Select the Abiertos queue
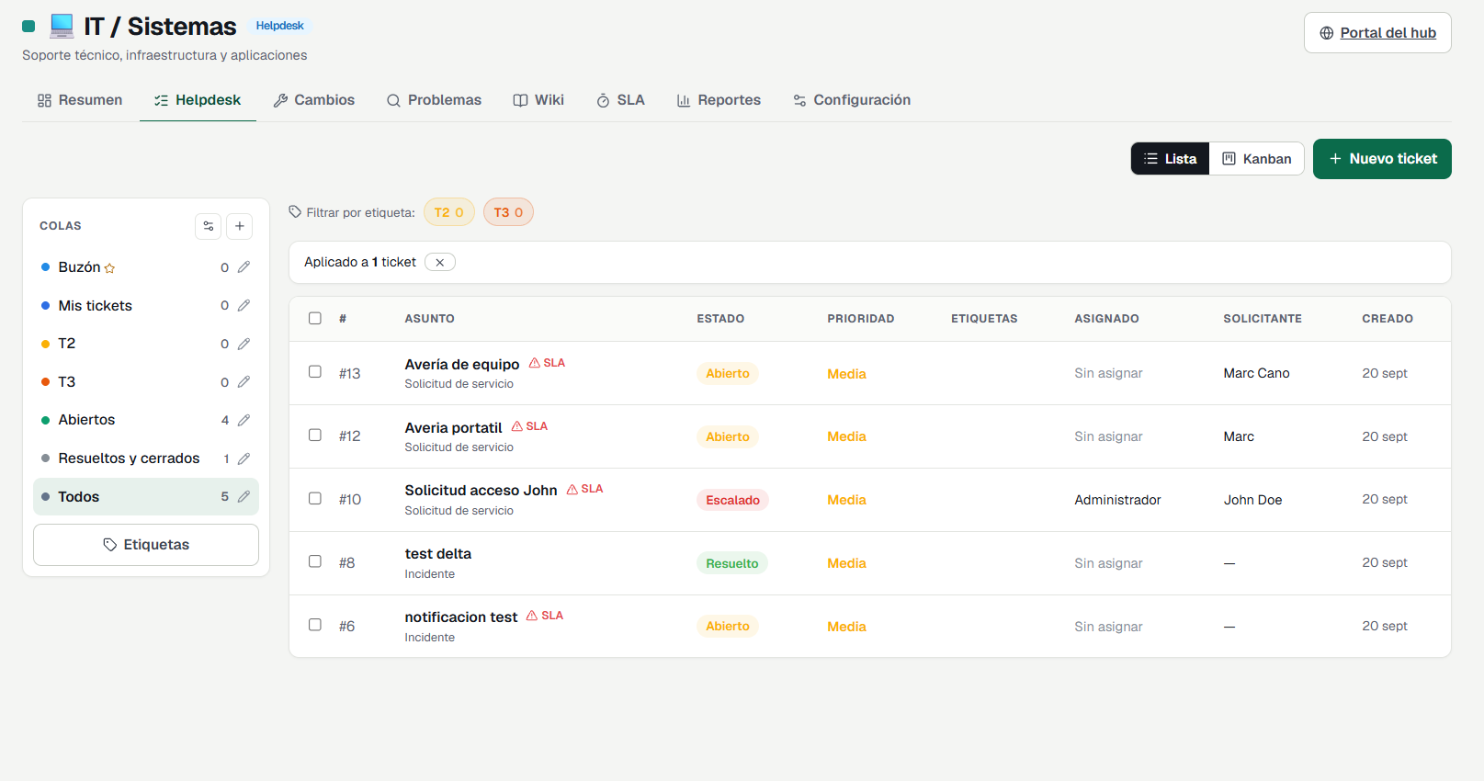 point(146,420)
